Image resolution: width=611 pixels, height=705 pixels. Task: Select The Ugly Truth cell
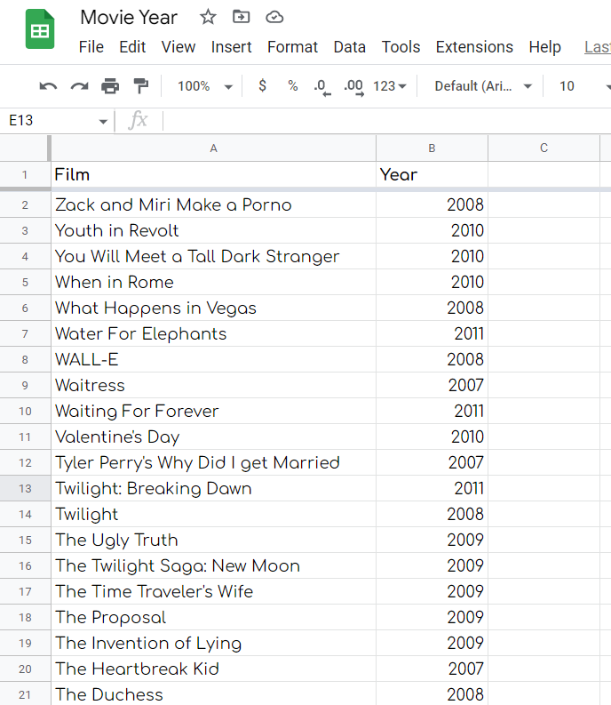(x=213, y=540)
